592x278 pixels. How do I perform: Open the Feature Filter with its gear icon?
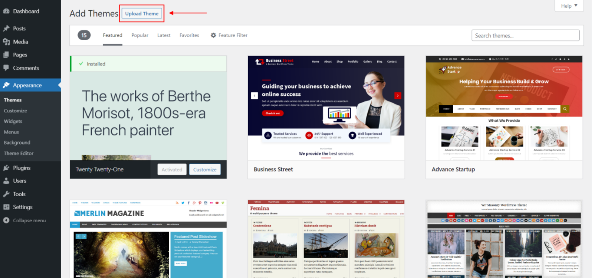pos(214,35)
